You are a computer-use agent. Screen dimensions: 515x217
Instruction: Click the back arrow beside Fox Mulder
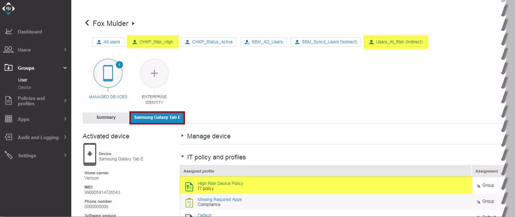87,23
